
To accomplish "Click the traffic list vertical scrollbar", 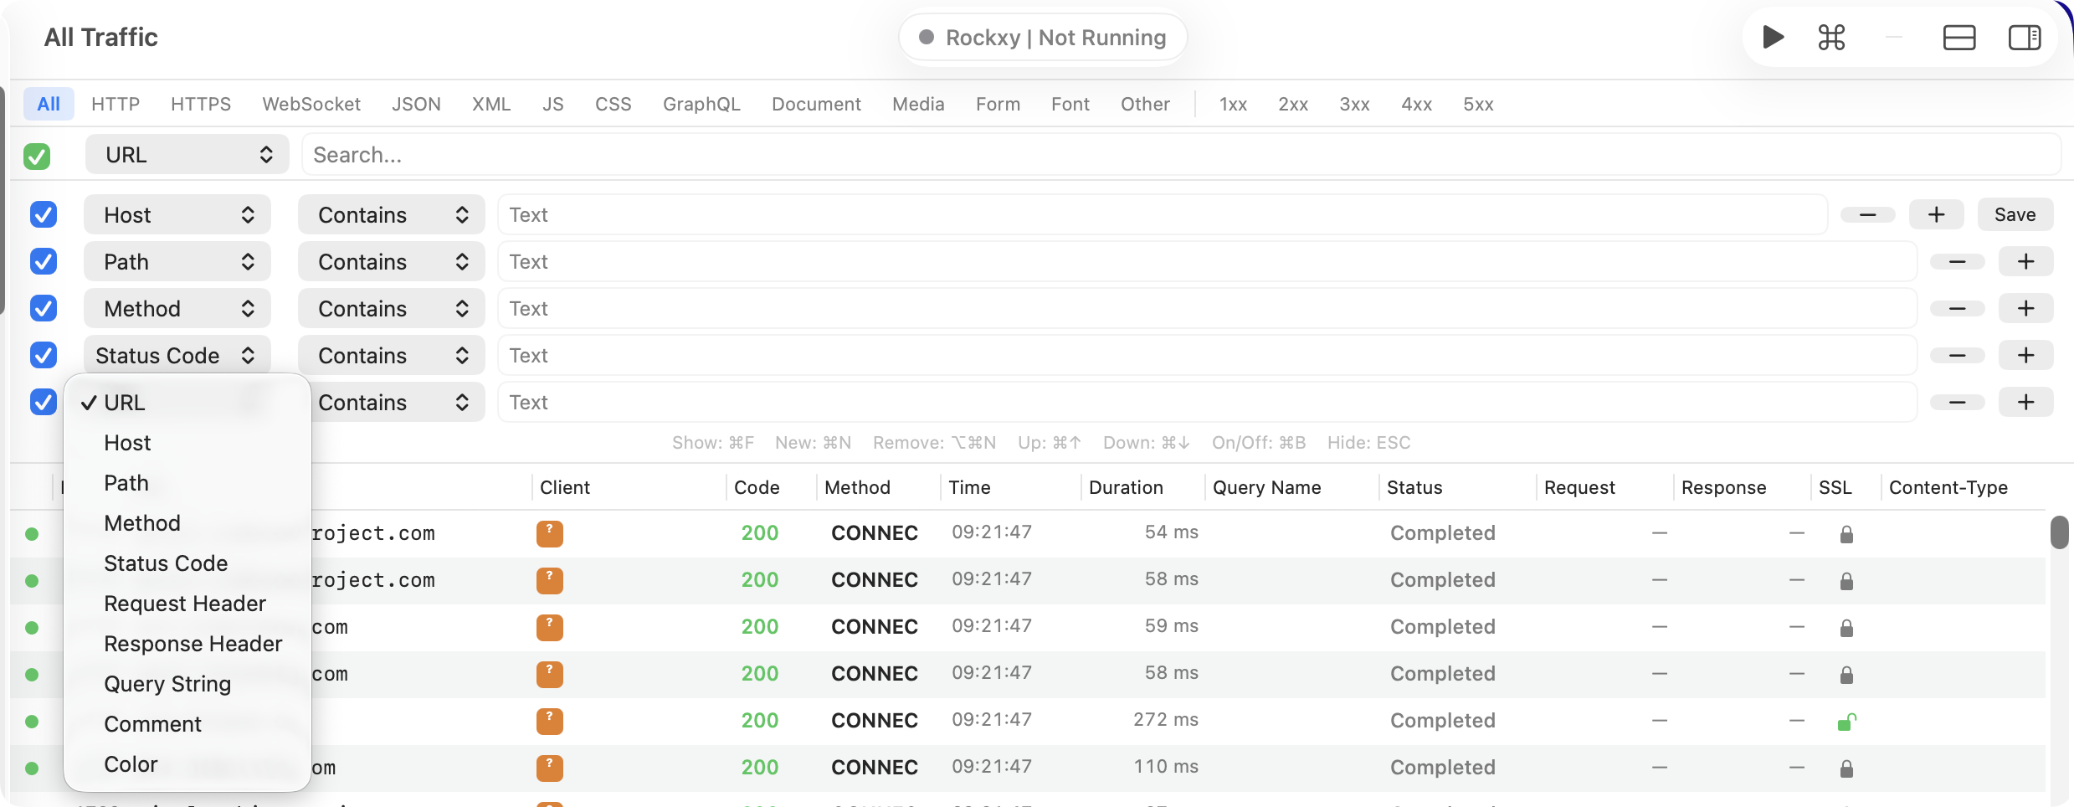I will tap(2060, 532).
